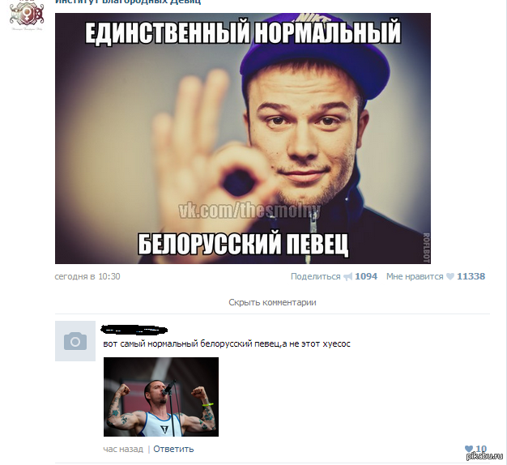Screen dimensions: 507x465
Task: Click the comment like count 10
Action: 481,449
